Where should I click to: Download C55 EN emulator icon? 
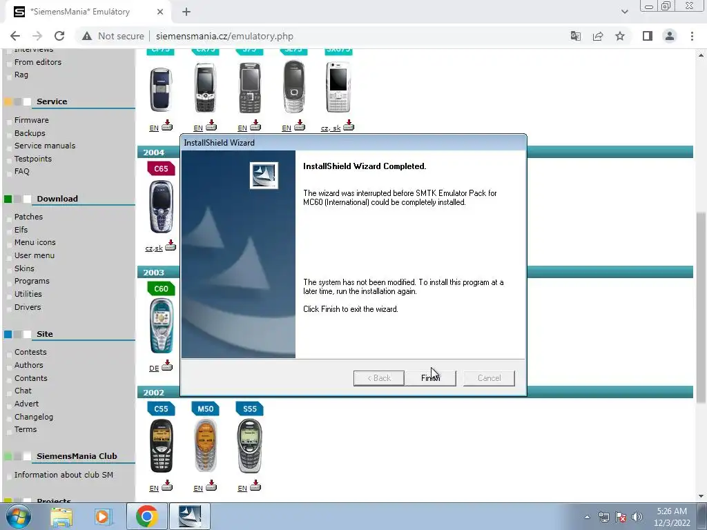pyautogui.click(x=167, y=485)
